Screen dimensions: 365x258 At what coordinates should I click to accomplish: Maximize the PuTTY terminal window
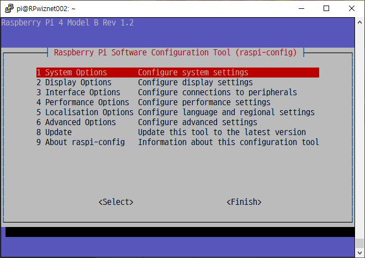(x=326, y=9)
